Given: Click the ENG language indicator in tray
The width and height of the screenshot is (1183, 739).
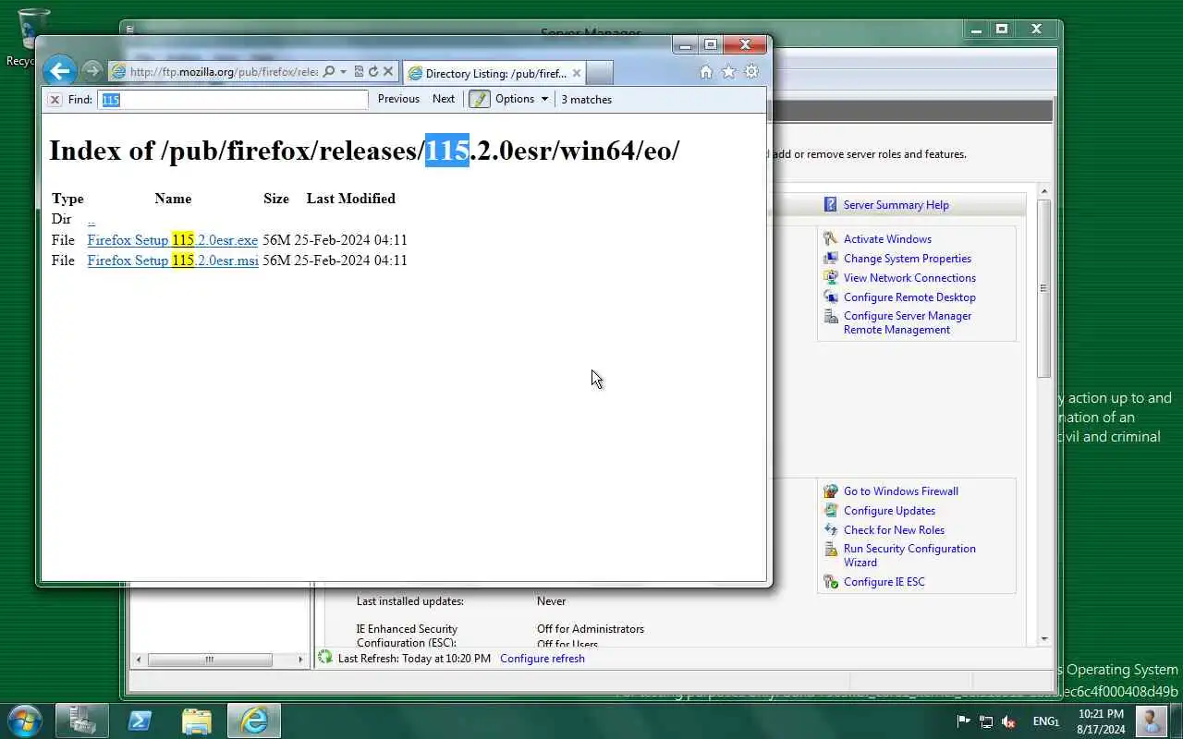Looking at the screenshot, I should [x=1045, y=721].
